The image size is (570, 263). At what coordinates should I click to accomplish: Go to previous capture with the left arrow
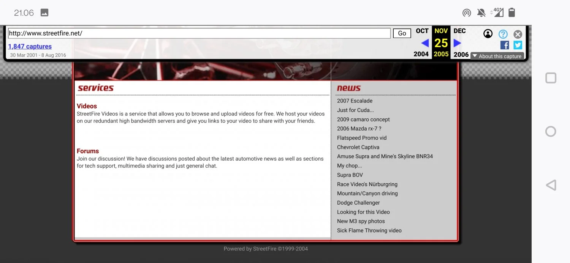pyautogui.click(x=425, y=43)
